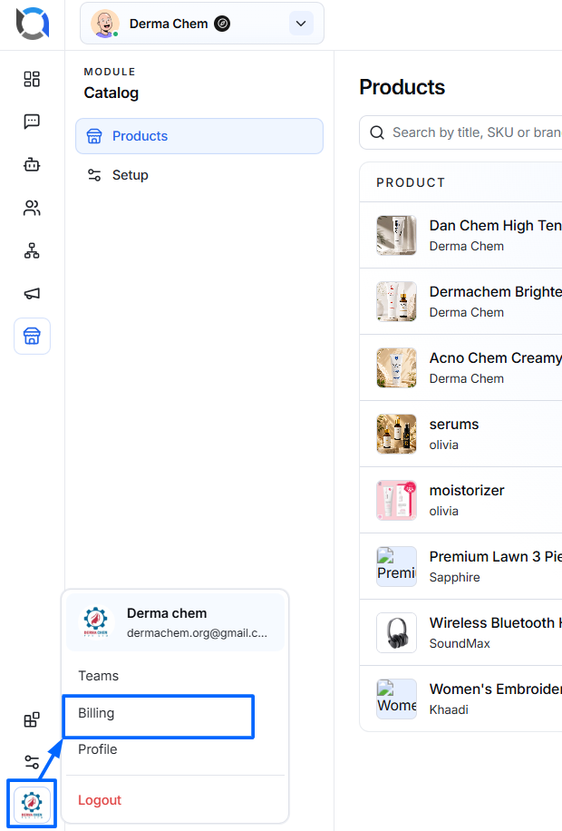Click the PRODUCT column header

coord(411,183)
